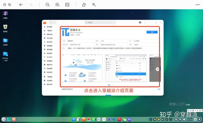Open the 回收站 trash icon

5,28
